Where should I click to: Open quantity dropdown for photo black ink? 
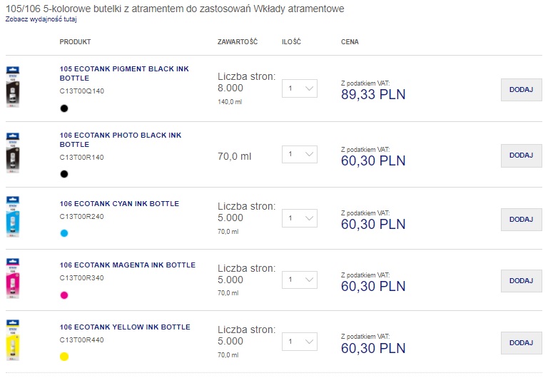(x=300, y=155)
